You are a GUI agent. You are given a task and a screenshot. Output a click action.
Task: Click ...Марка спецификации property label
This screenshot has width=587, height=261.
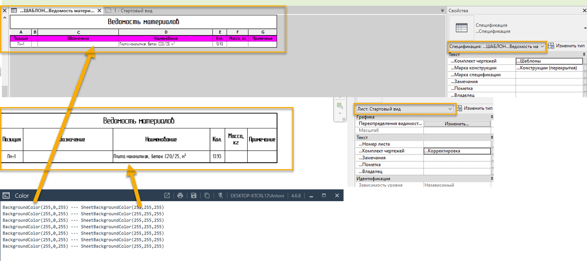475,75
